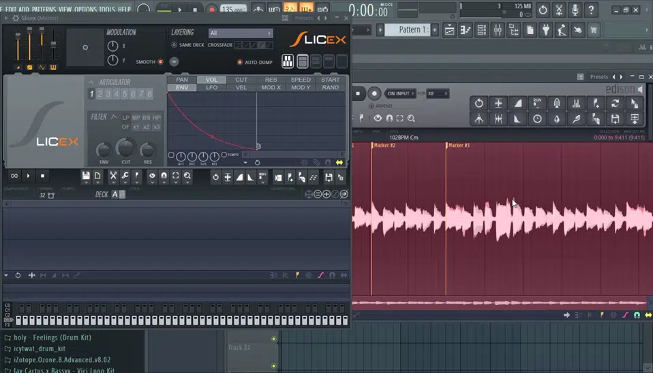Click the Edison undo tool icon

pos(479,103)
